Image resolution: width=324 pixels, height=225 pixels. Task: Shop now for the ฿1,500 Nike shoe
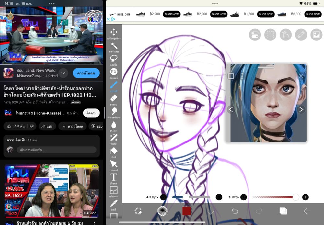pos(266,14)
